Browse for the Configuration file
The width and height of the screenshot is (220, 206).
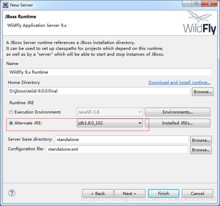click(x=201, y=150)
